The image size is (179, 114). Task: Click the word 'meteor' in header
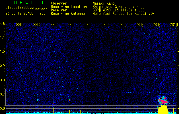pyautogui.click(x=41, y=9)
